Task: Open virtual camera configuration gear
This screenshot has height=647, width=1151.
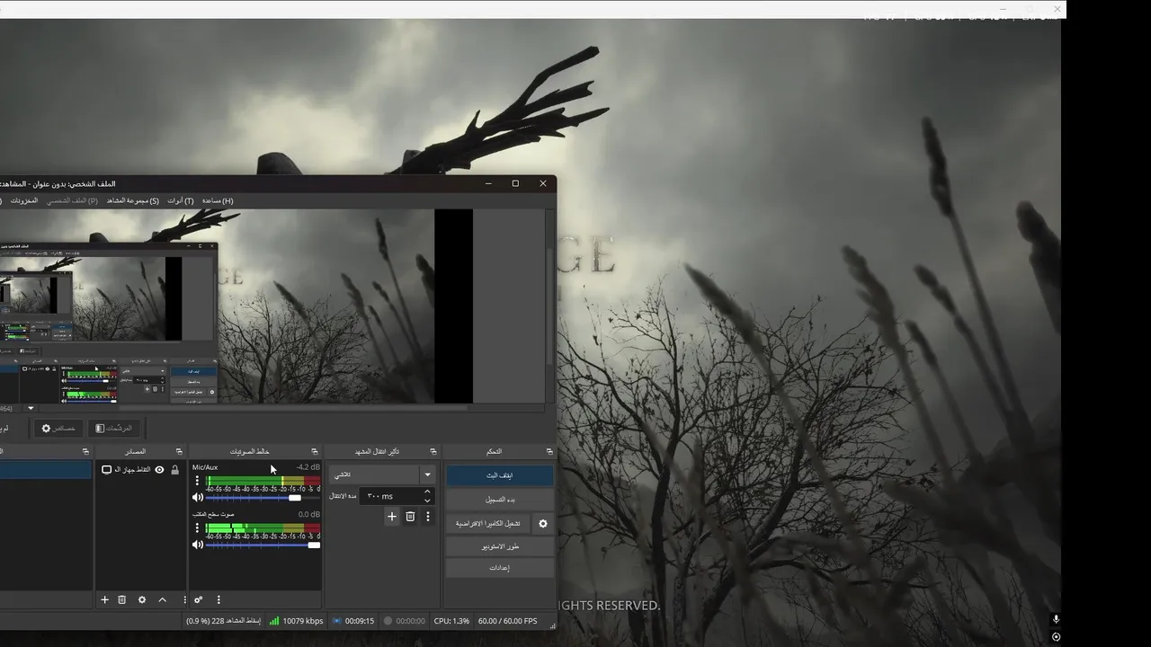Action: (x=543, y=523)
